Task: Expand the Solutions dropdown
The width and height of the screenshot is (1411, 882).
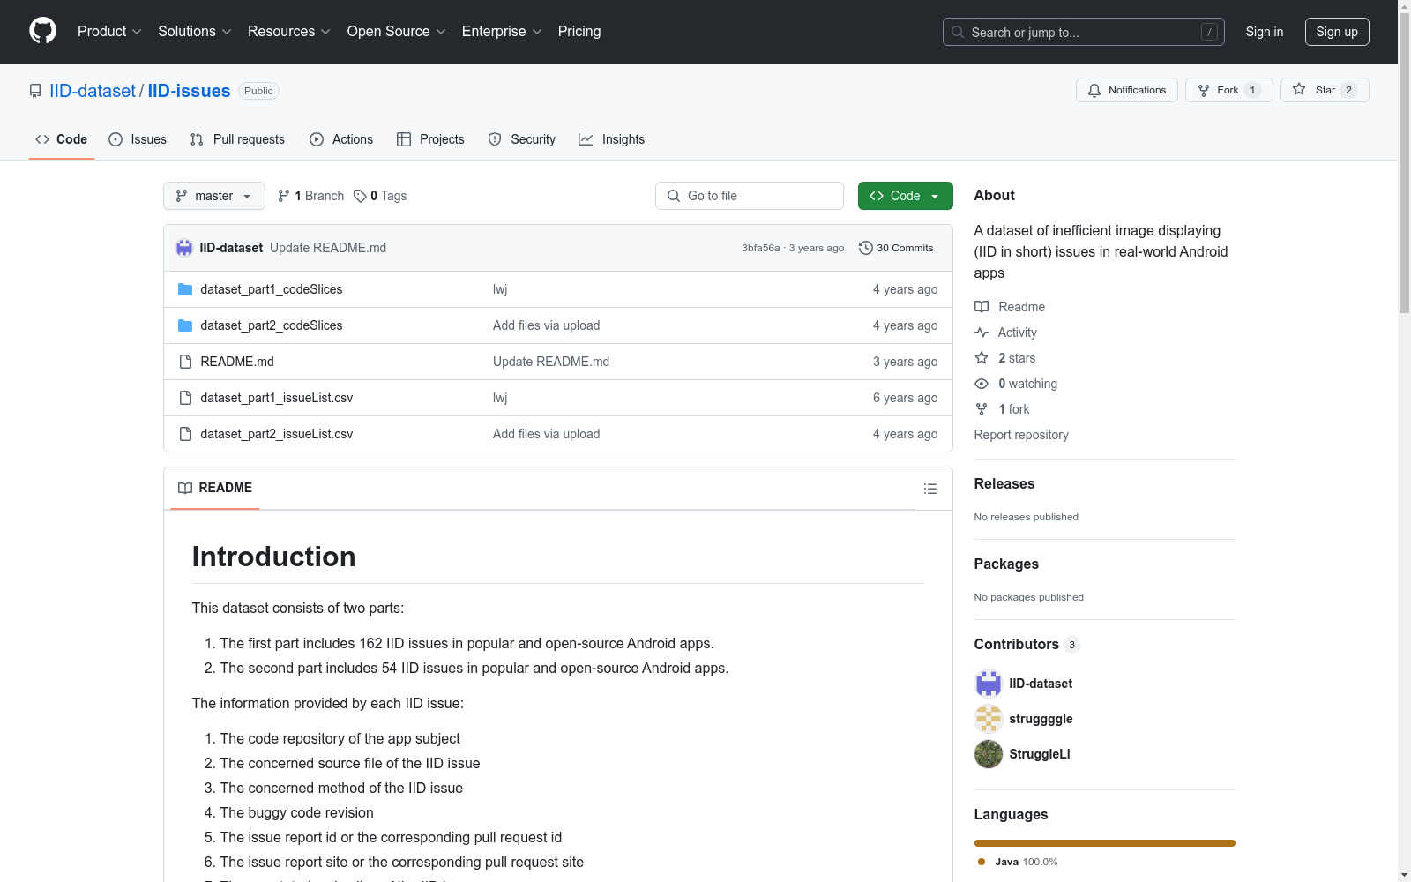Action: coord(195,32)
